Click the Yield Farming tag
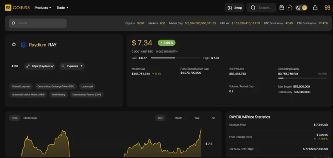This screenshot has width=333, height=158. [58, 94]
